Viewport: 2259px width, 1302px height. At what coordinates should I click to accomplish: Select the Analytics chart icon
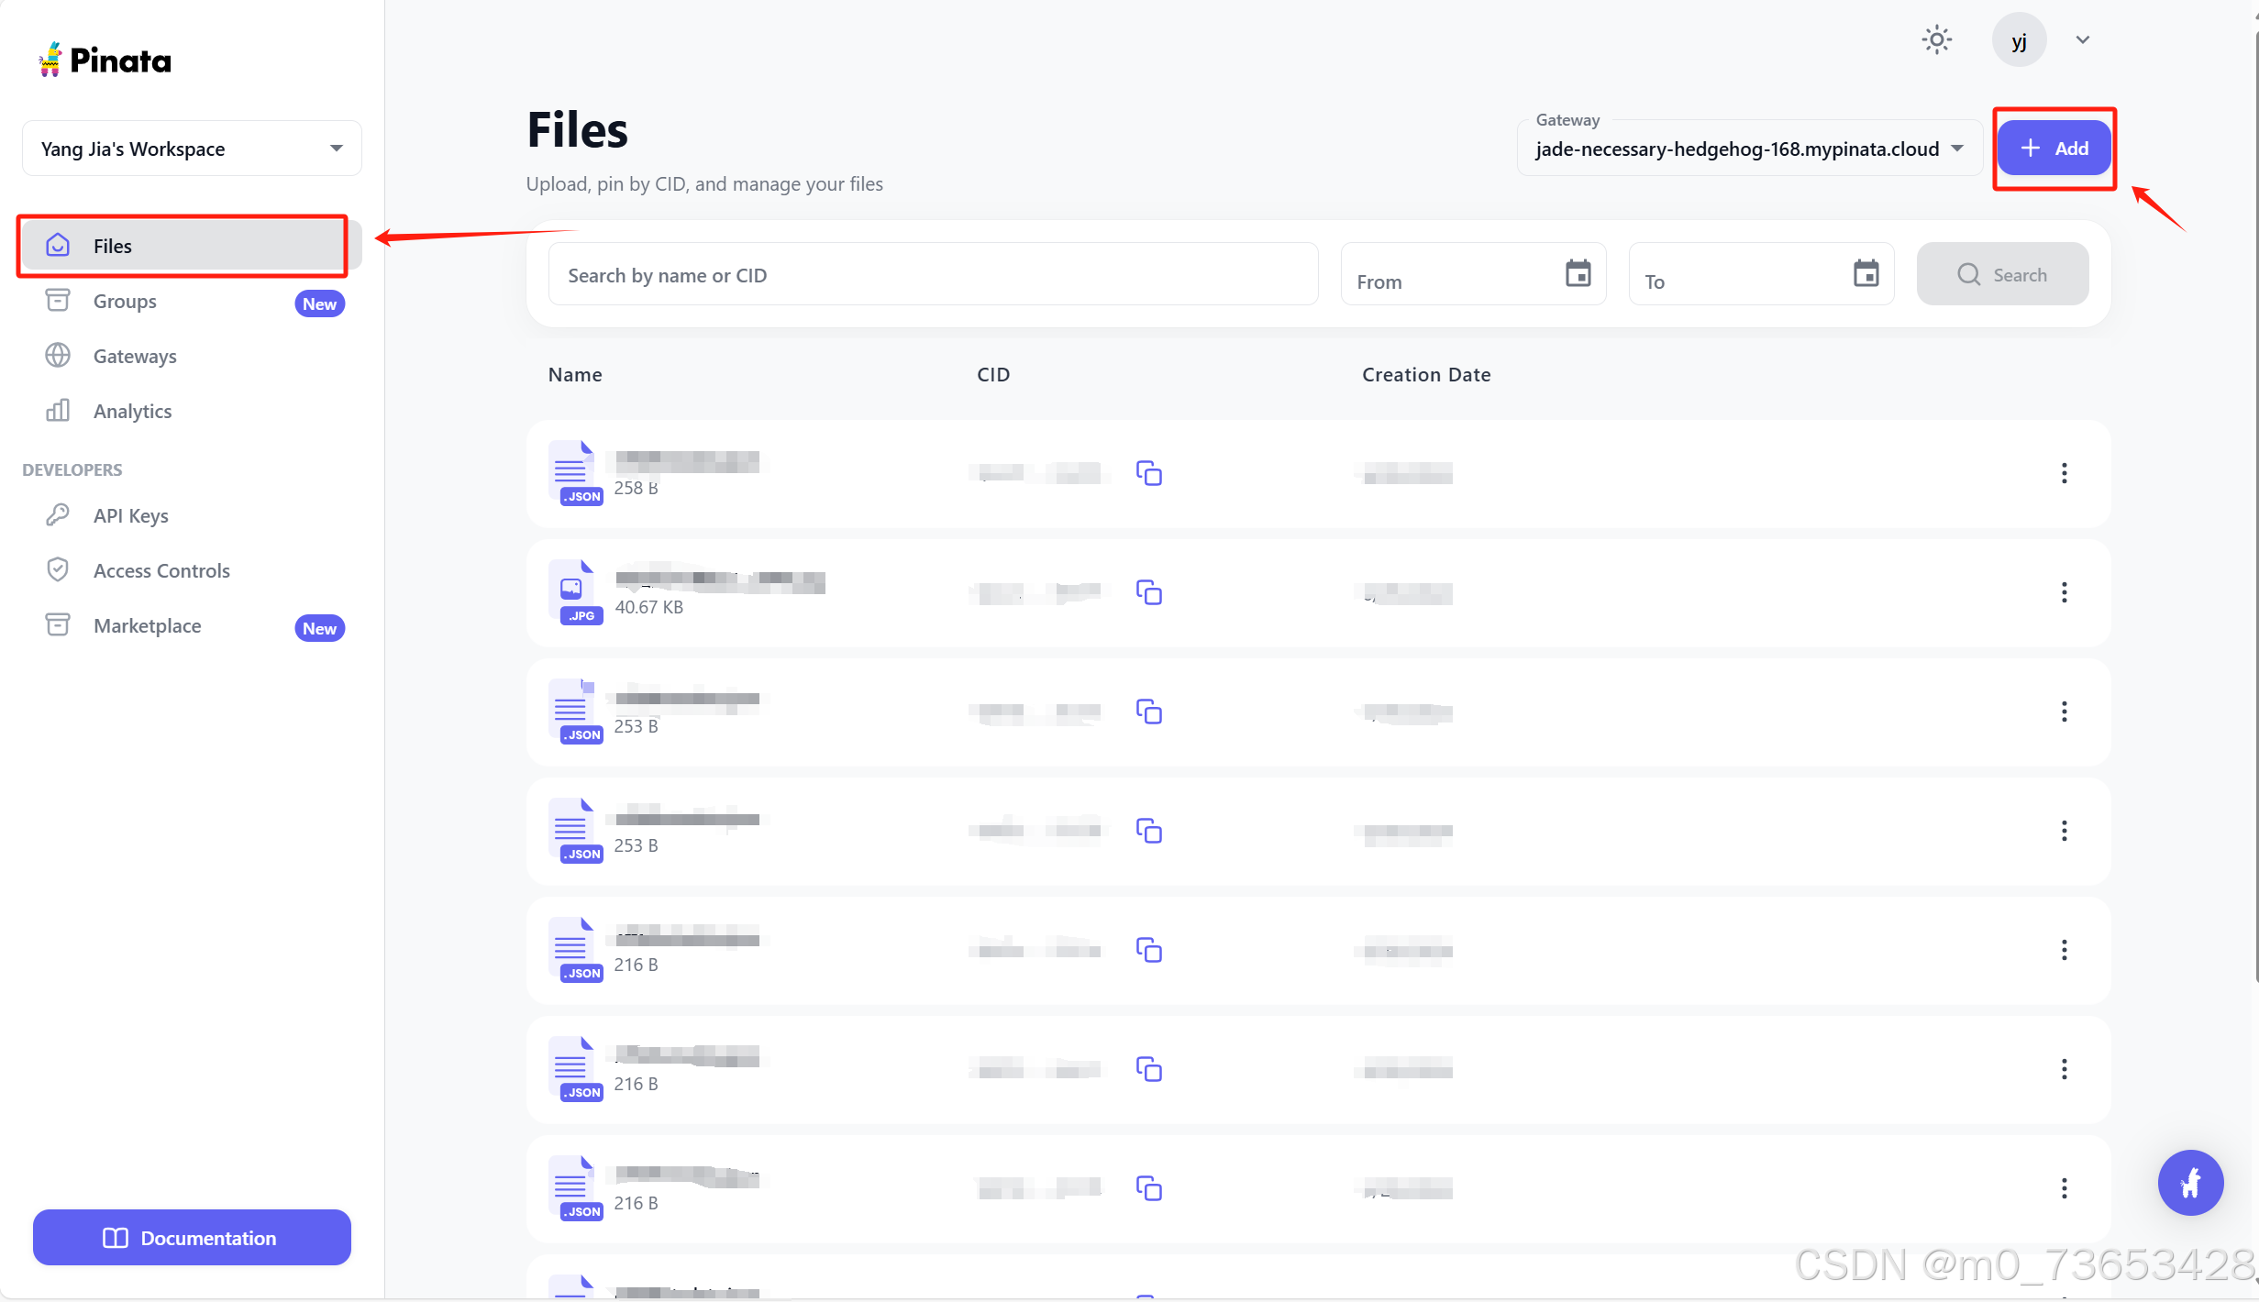(57, 411)
